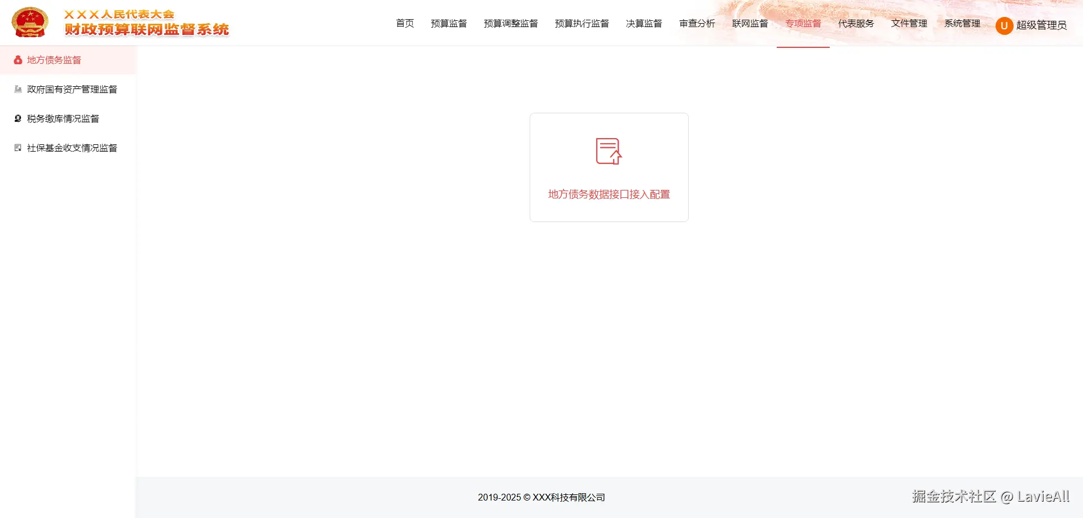Open the 决算监督 section

[x=644, y=24]
